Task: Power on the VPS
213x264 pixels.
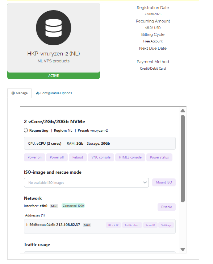Action: (34, 157)
